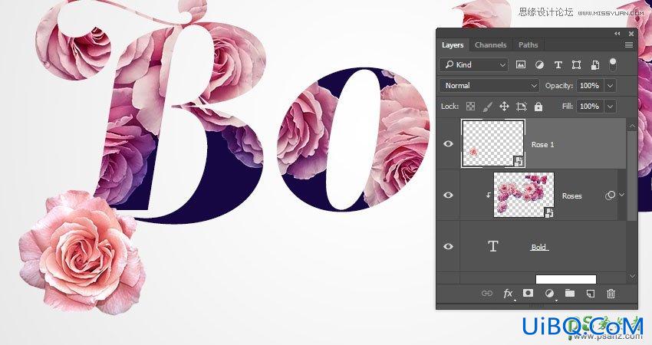This screenshot has width=652, height=345.
Task: Select the Rose 1 layer thumbnail
Action: (x=493, y=143)
